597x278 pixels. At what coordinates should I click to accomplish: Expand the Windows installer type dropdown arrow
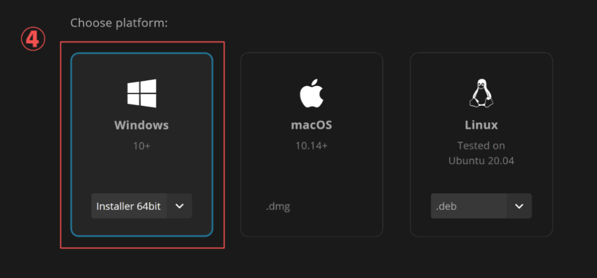coord(180,206)
